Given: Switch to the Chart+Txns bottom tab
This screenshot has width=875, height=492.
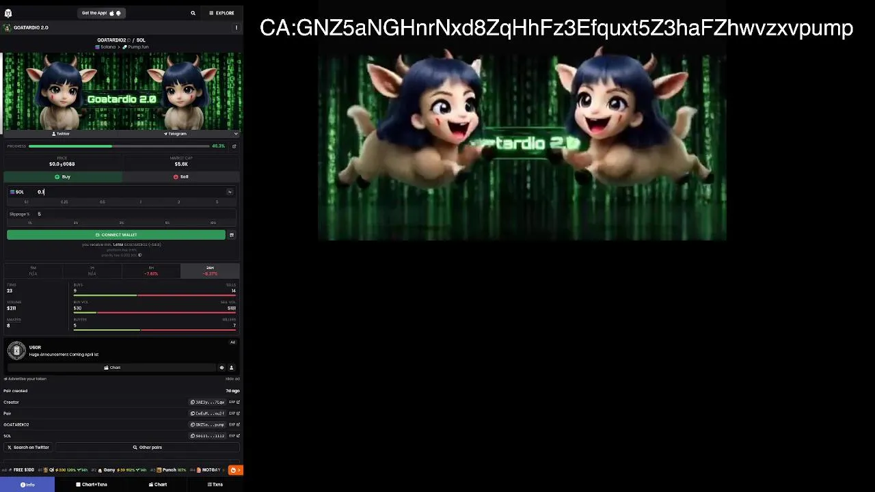Looking at the screenshot, I should click(92, 484).
